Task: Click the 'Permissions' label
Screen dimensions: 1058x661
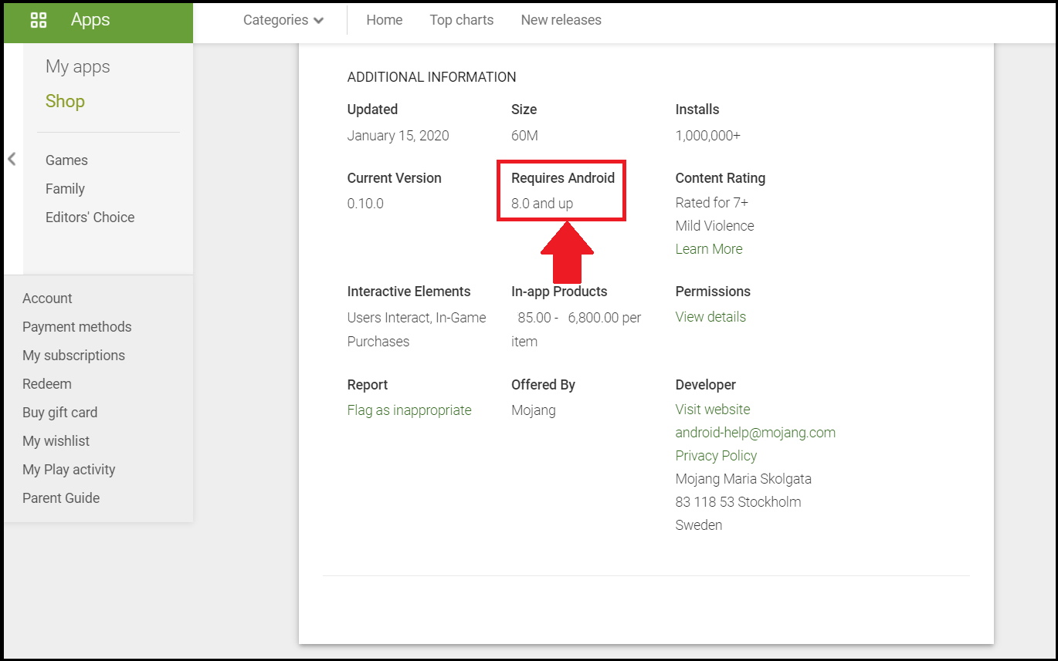Action: point(713,292)
